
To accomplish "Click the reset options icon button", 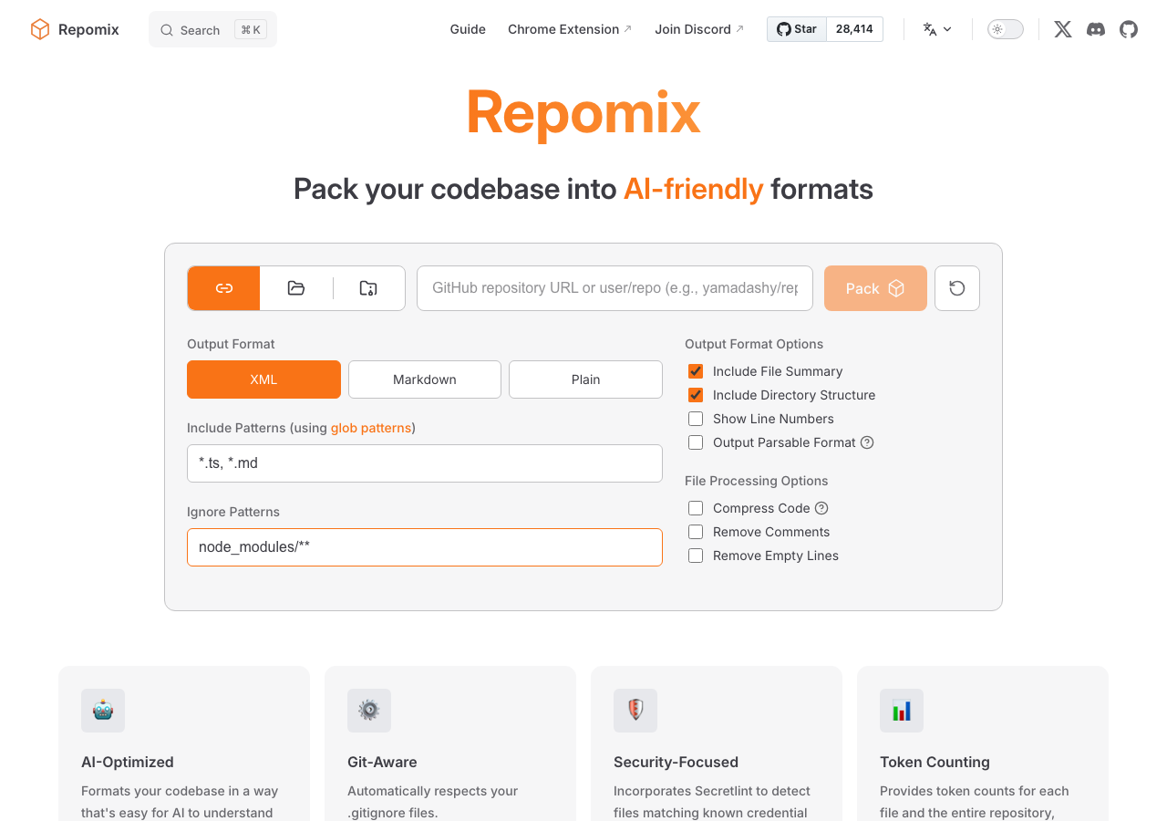I will pyautogui.click(x=957, y=288).
